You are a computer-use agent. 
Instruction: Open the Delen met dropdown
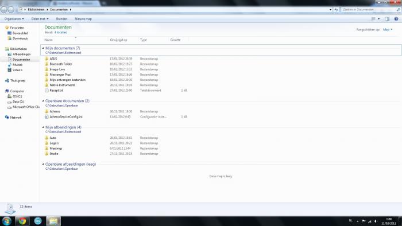pyautogui.click(x=40, y=19)
